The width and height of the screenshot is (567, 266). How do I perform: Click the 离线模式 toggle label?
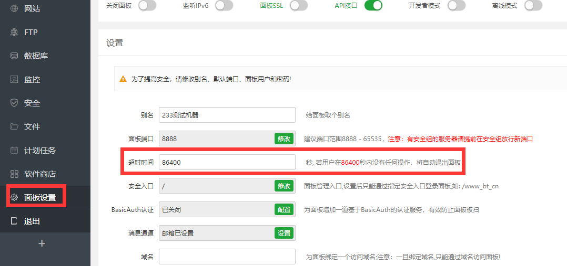coord(505,6)
